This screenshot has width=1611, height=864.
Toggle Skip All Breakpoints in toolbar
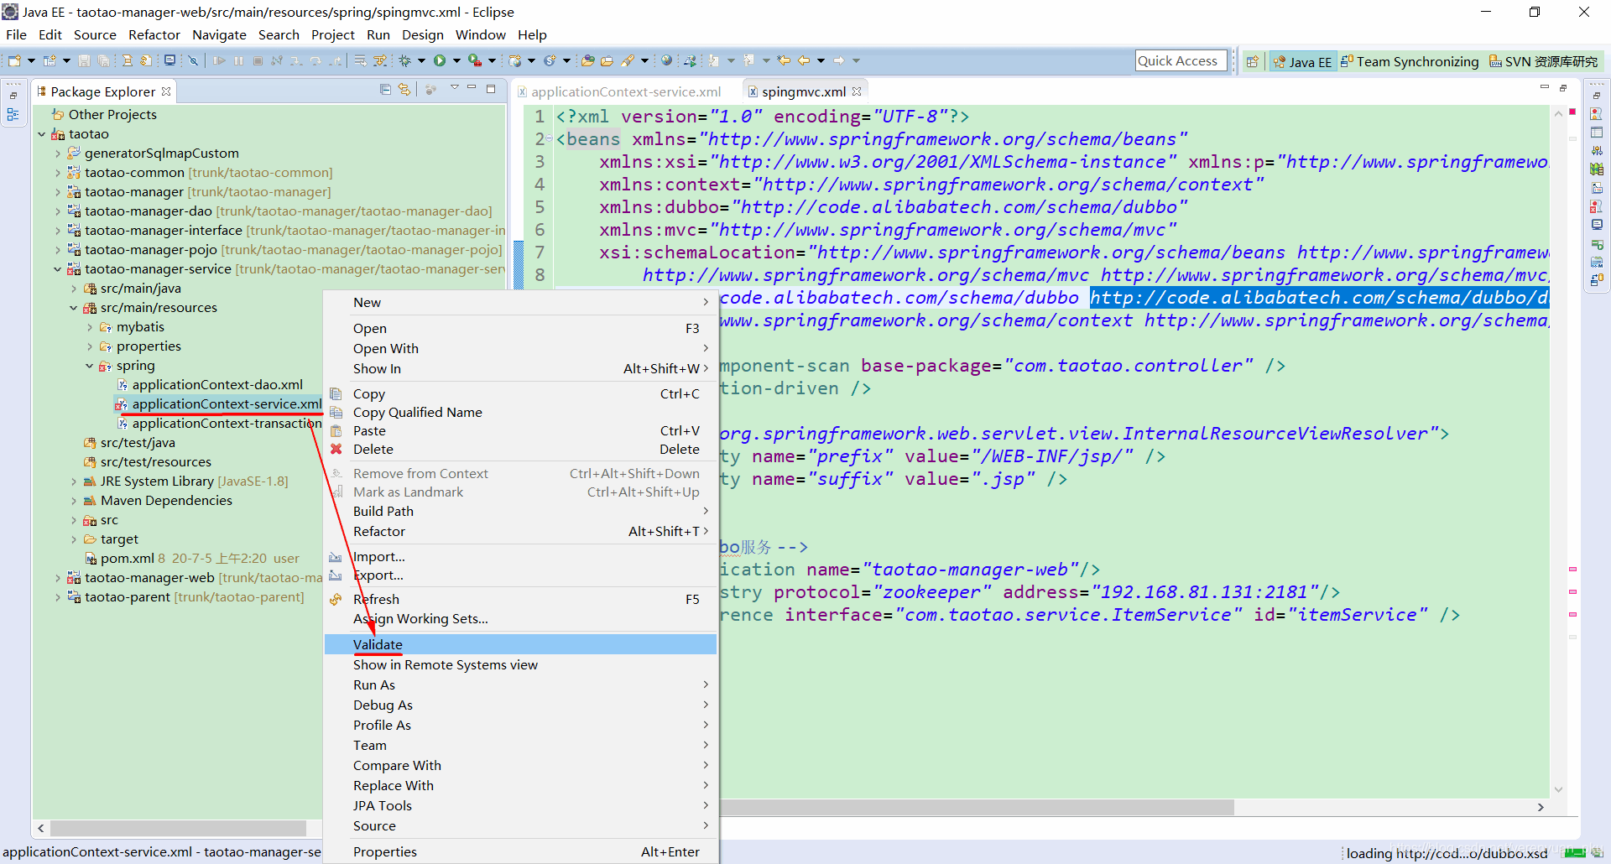click(x=192, y=60)
